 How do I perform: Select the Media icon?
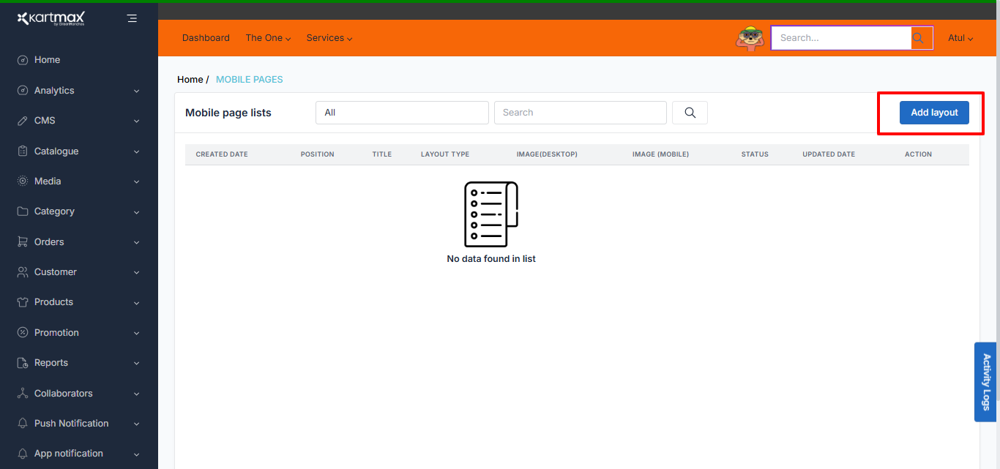[21, 181]
